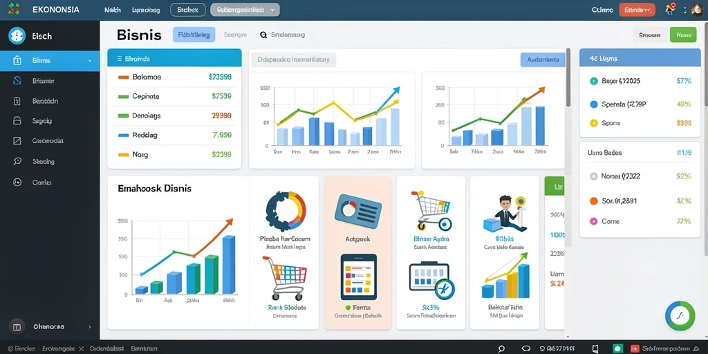Click the blue Audamknta button
708x354 pixels.
543,59
